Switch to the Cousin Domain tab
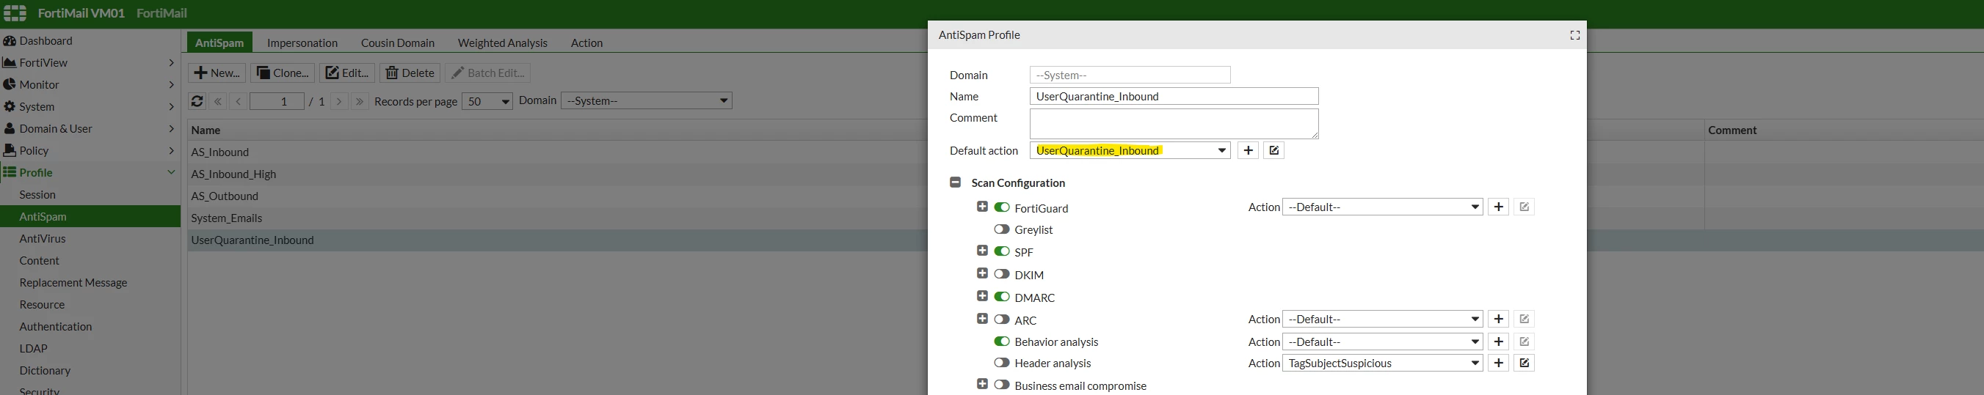This screenshot has height=395, width=1984. tap(397, 43)
